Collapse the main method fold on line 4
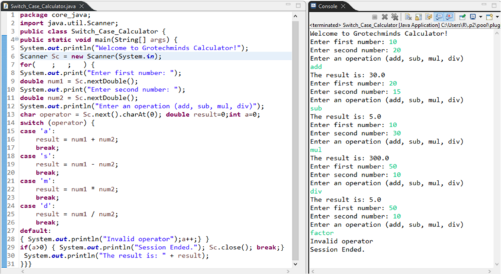501x274 pixels. click(16, 39)
